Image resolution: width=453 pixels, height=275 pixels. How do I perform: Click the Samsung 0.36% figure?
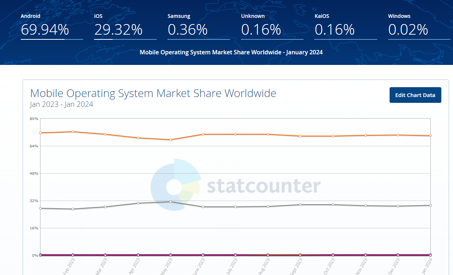(188, 30)
